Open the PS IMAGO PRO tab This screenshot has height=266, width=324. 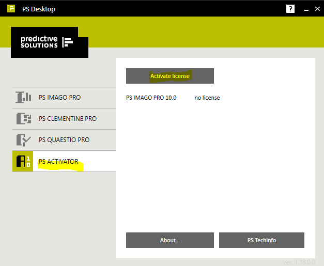click(x=64, y=98)
